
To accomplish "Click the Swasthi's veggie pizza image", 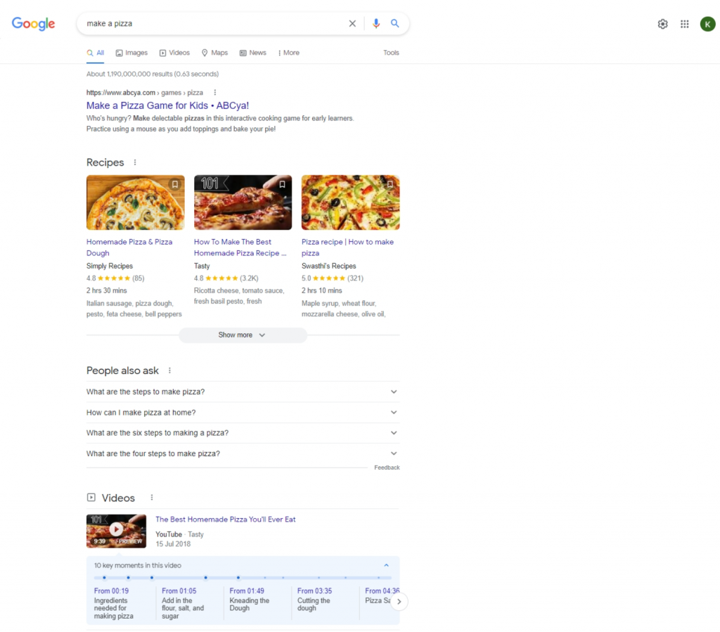I will 350,202.
